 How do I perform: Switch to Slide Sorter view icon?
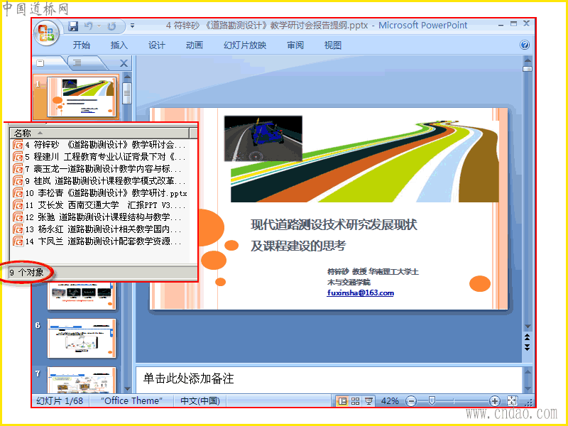[x=356, y=400]
